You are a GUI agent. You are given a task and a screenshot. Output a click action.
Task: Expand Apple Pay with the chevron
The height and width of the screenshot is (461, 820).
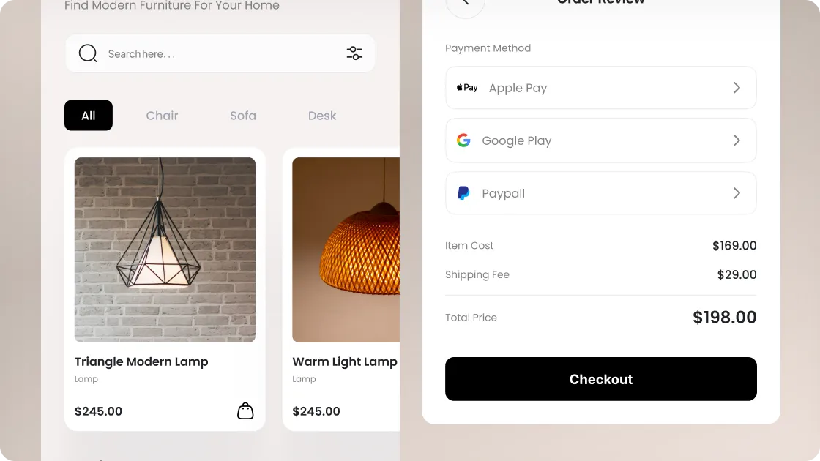click(737, 87)
